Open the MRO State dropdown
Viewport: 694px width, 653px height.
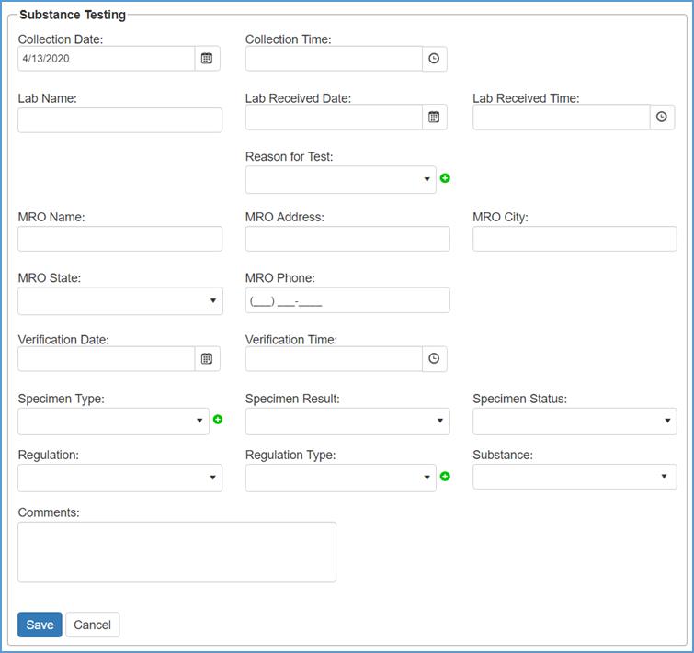point(119,300)
